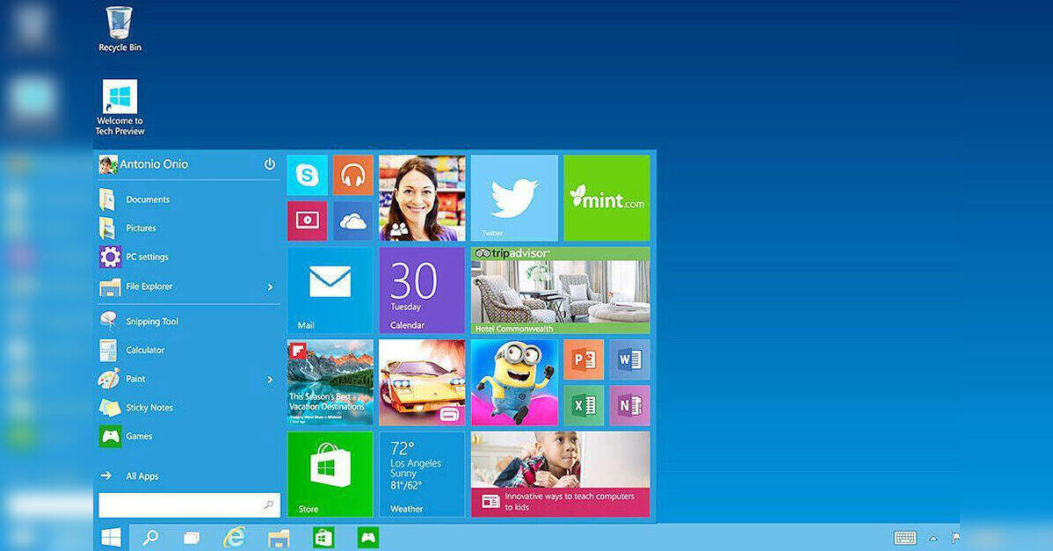Open Documents from the Start menu
Image resolution: width=1053 pixels, height=551 pixels.
point(147,199)
